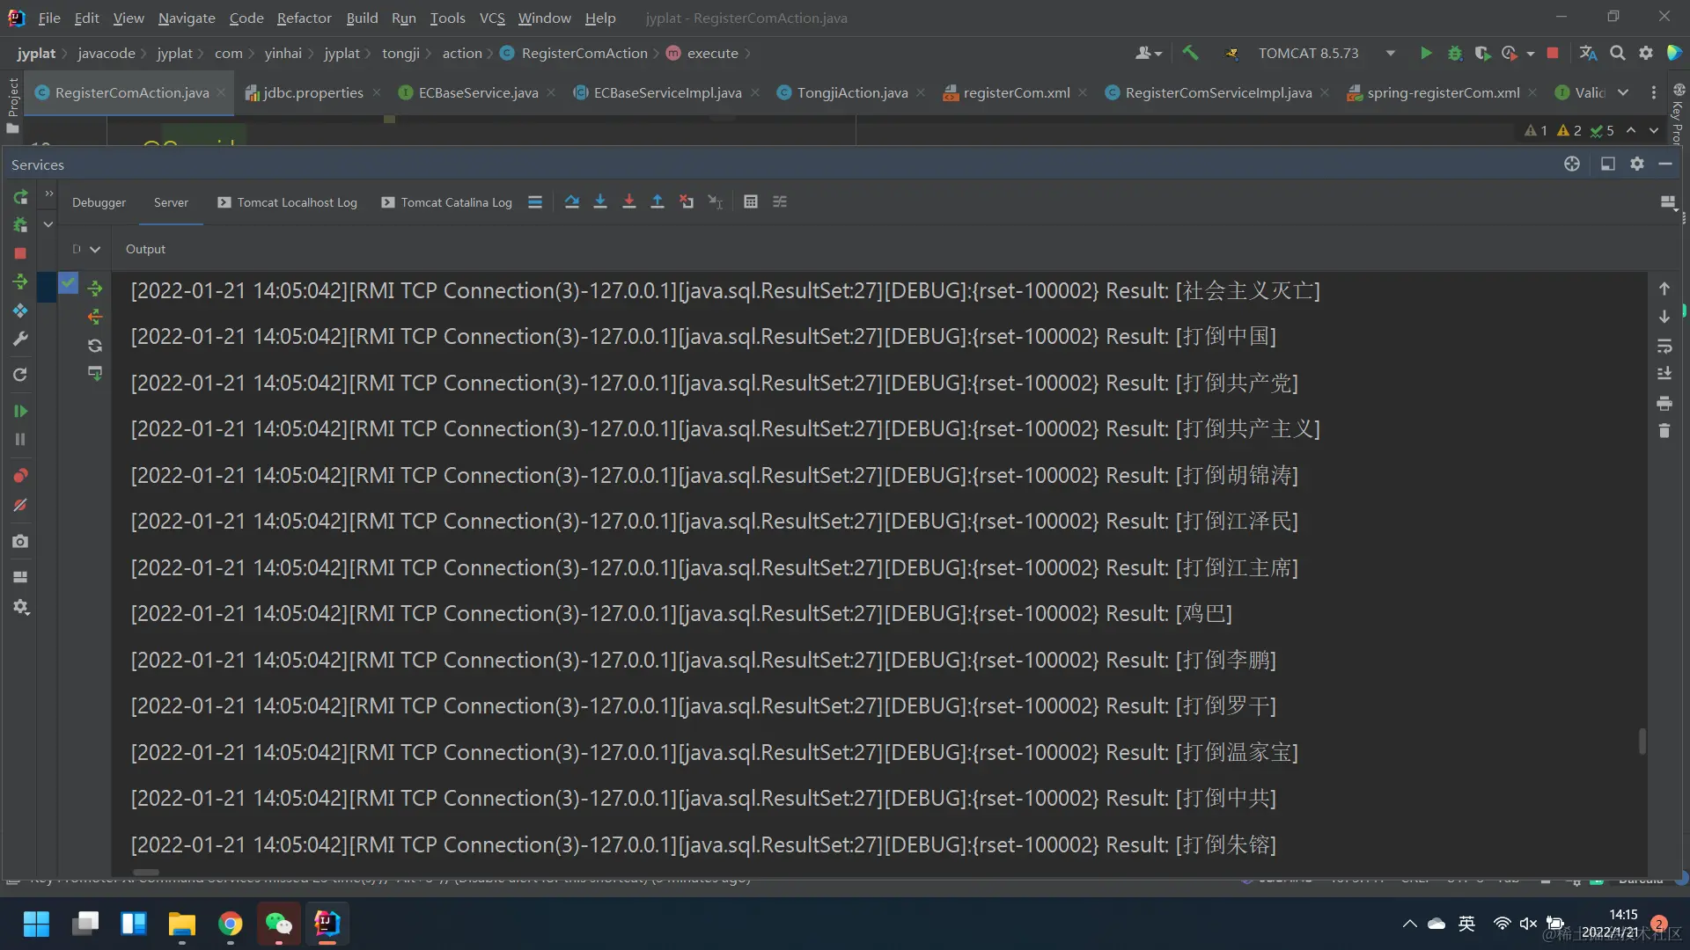
Task: Click RegisterComAction breadcrumb link
Action: pos(584,54)
